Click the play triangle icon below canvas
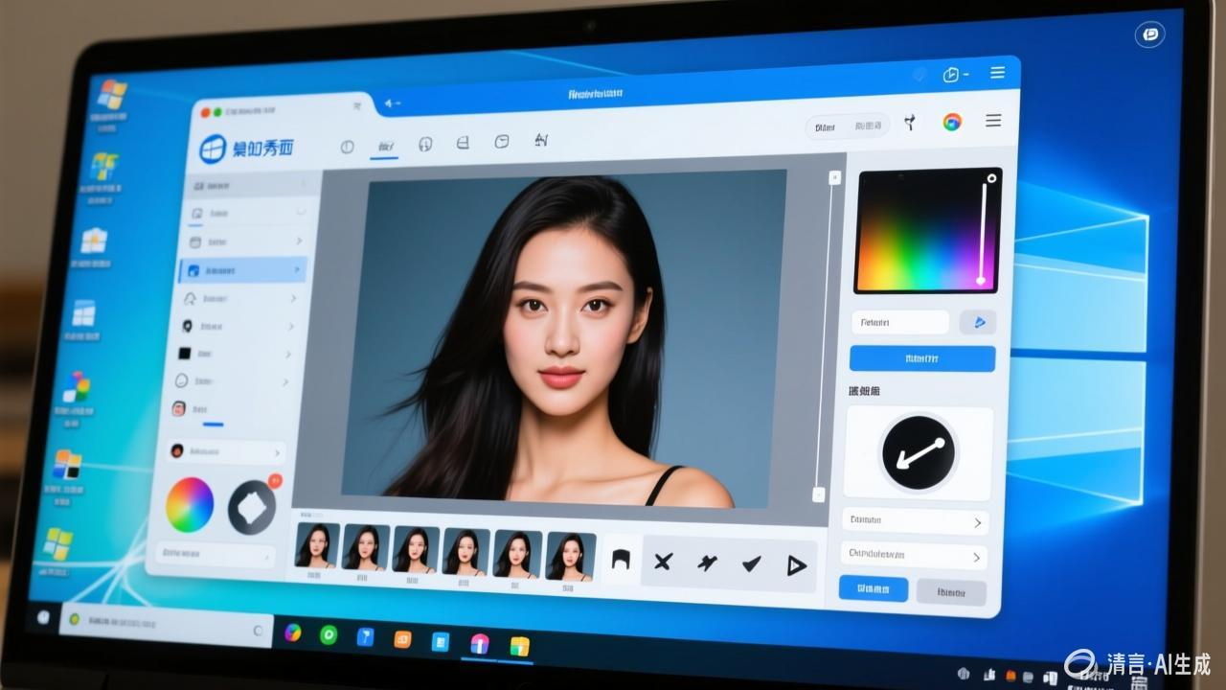 click(796, 566)
